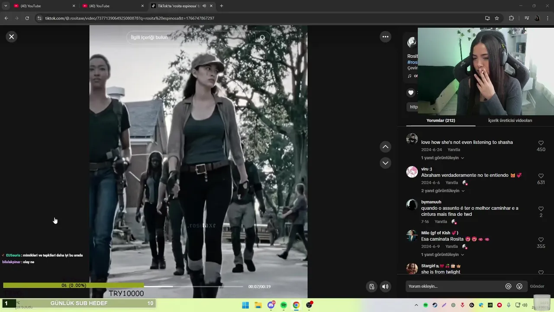
Task: Open the tab search dropdown arrow
Action: 6,6
